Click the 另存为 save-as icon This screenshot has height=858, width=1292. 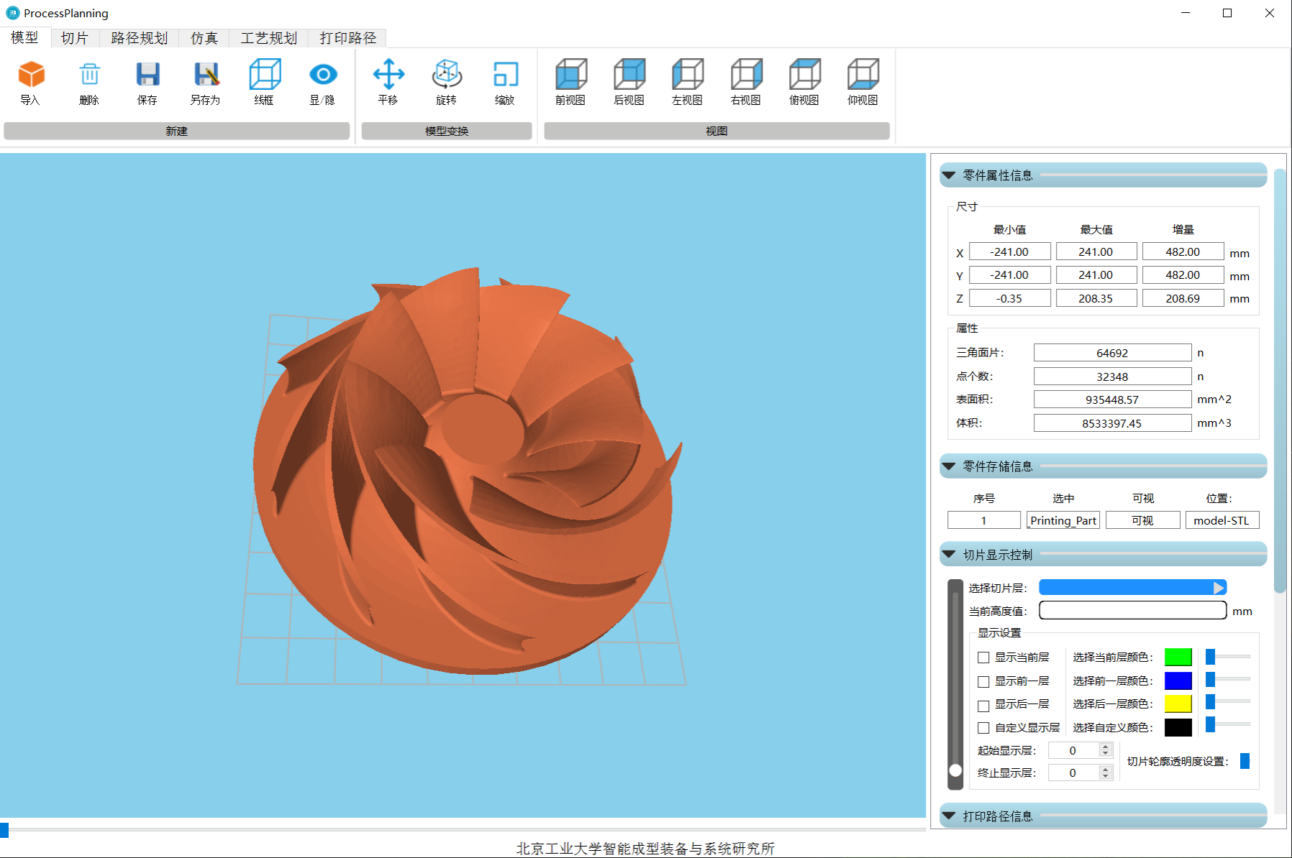click(206, 75)
